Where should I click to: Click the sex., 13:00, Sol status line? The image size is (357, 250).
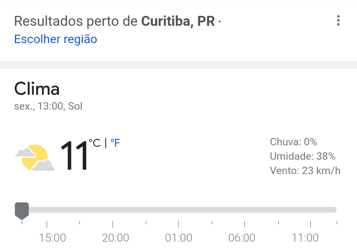(48, 106)
